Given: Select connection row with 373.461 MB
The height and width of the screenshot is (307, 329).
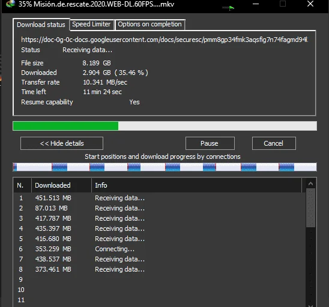Looking at the screenshot, I should click(160, 269).
